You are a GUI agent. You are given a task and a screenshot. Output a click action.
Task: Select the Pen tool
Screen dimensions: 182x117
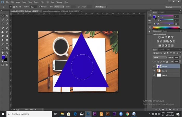3,44
